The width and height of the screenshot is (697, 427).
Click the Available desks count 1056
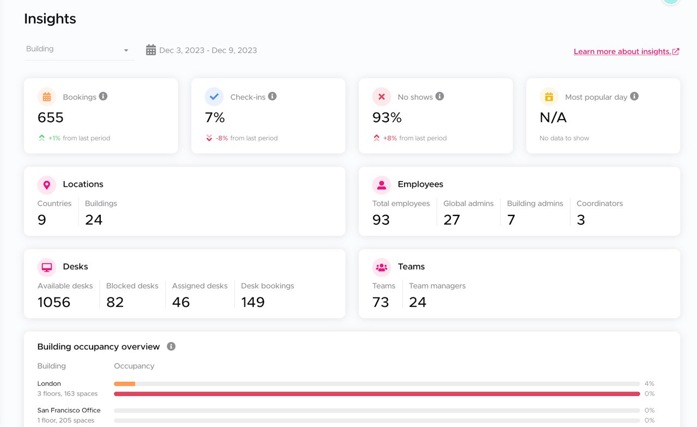(54, 302)
